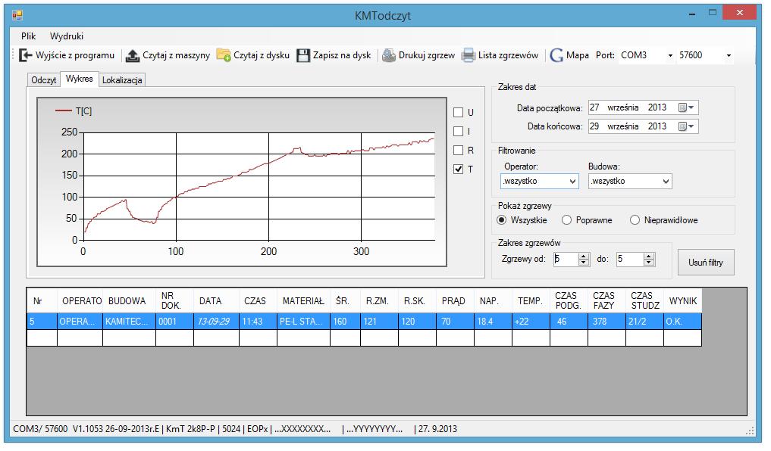This screenshot has width=771, height=451.
Task: Click the Zapisz na dysk label
Action: click(x=342, y=55)
